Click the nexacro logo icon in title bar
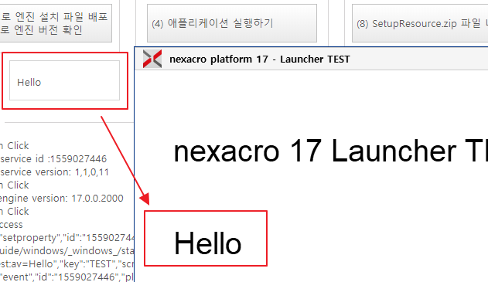This screenshot has width=488, height=282. click(x=152, y=59)
